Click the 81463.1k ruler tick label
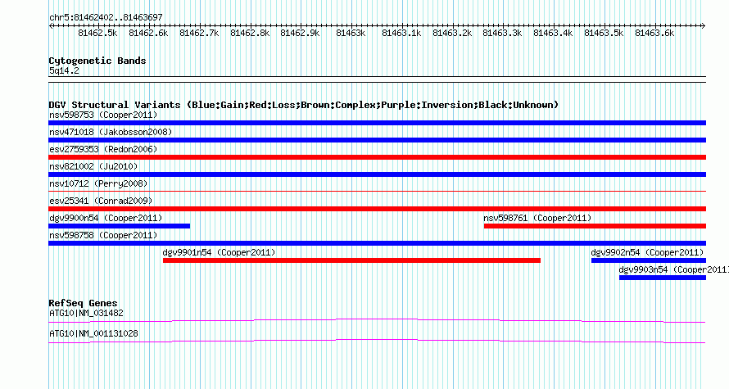The width and height of the screenshot is (729, 389). (401, 33)
